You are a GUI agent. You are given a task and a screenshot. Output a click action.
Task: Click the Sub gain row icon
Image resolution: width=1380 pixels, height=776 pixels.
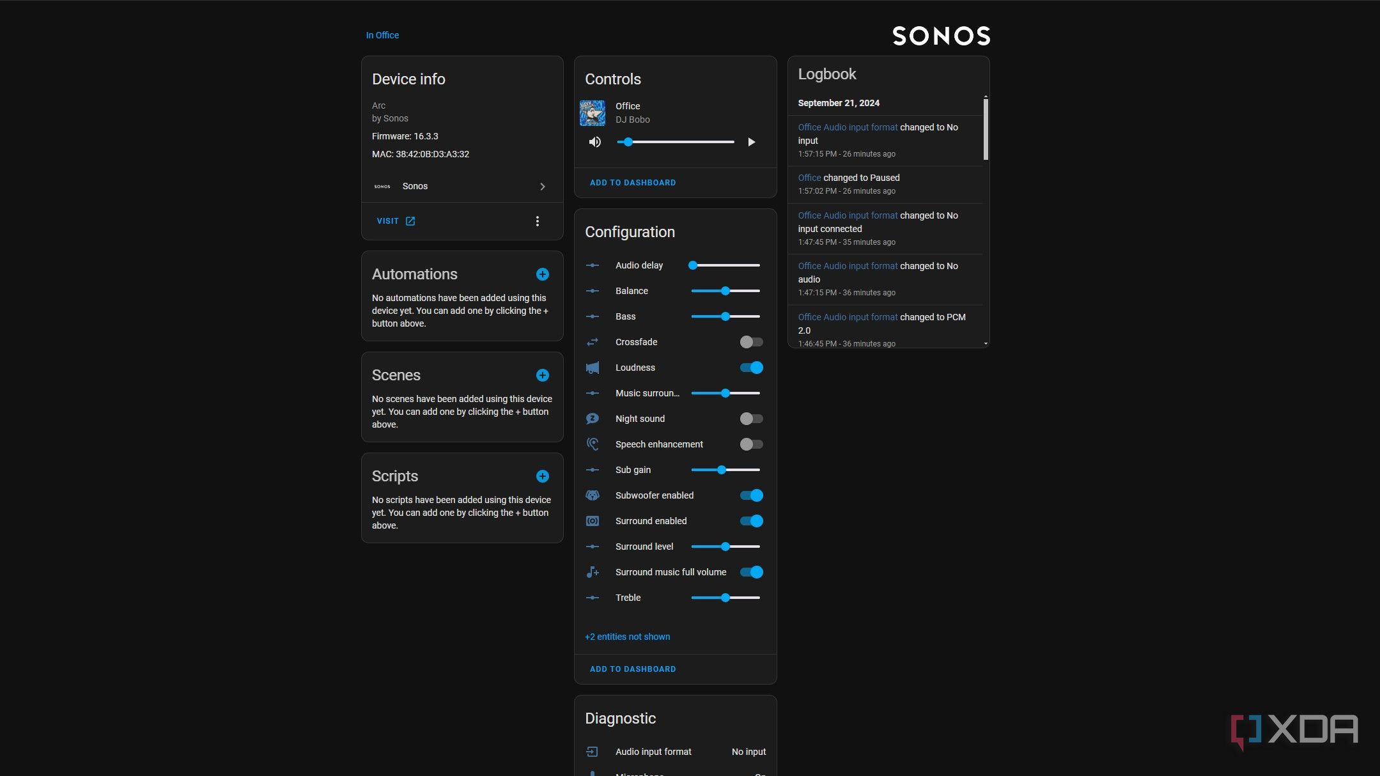click(x=593, y=470)
